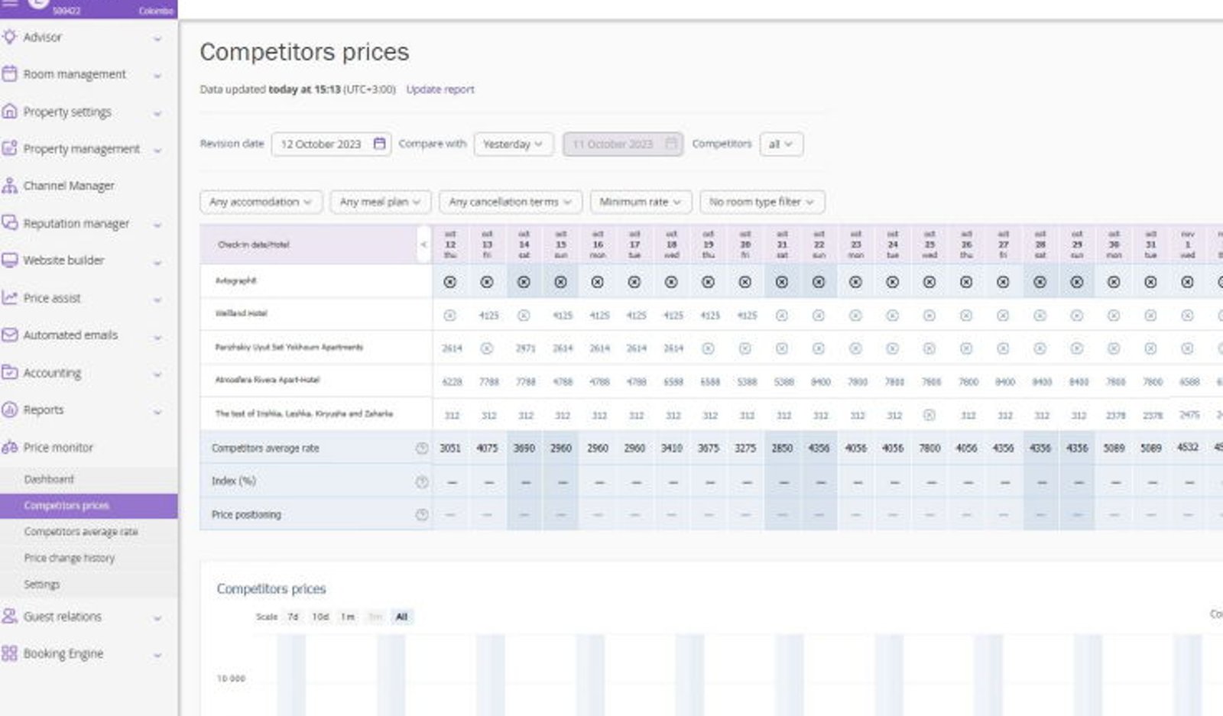The width and height of the screenshot is (1223, 716).
Task: Expand the Guest relations chevron
Action: click(x=157, y=618)
